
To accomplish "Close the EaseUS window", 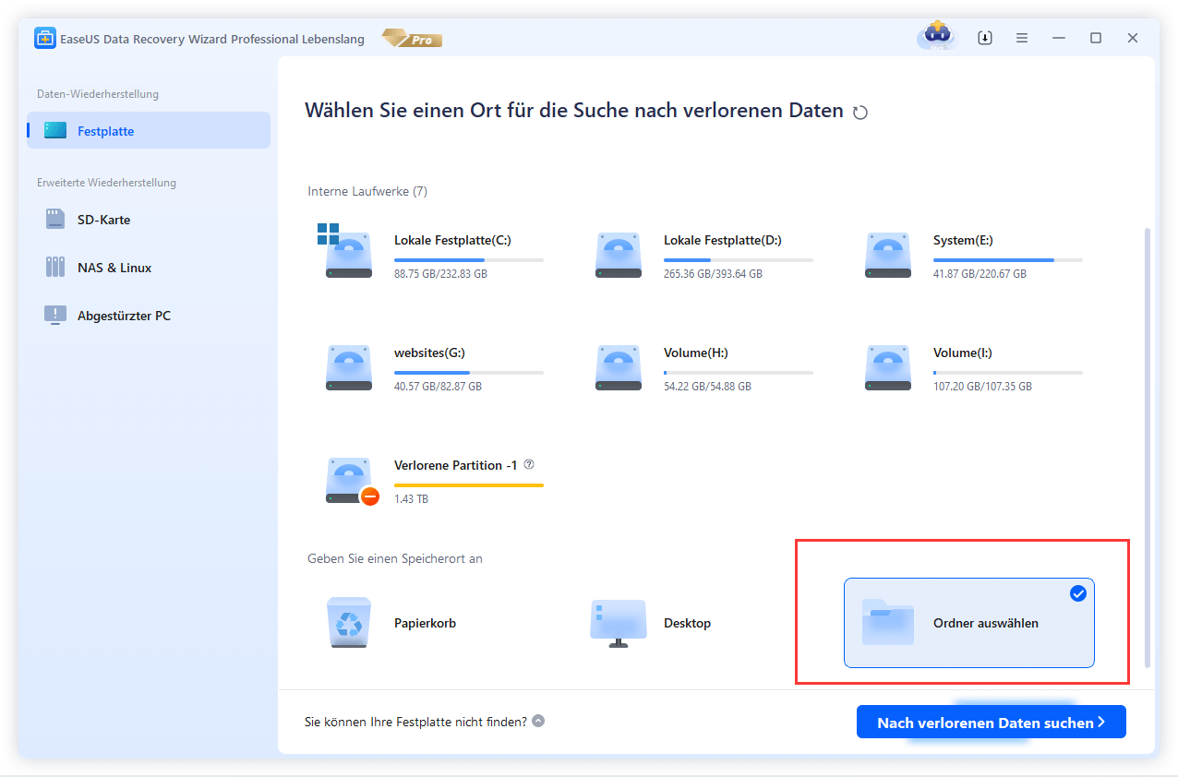I will [1133, 38].
